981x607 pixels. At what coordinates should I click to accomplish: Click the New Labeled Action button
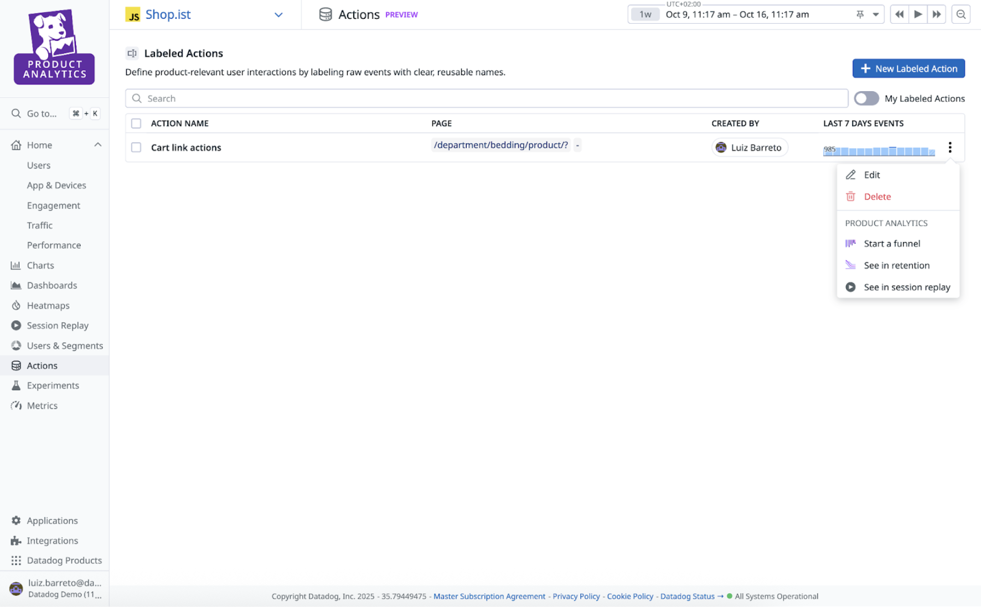[x=908, y=69]
